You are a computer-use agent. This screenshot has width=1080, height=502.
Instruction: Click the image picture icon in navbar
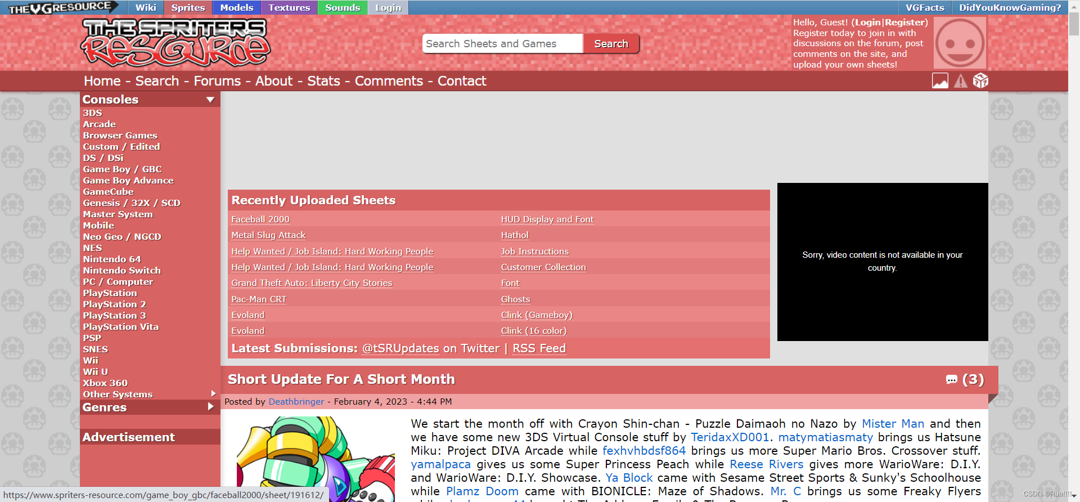tap(940, 80)
